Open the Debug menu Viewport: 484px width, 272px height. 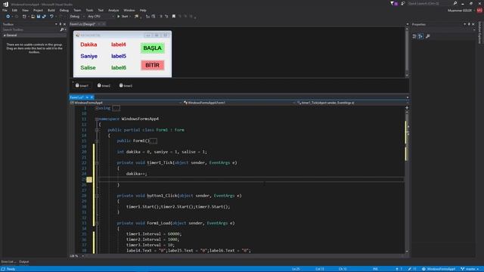(x=64, y=10)
